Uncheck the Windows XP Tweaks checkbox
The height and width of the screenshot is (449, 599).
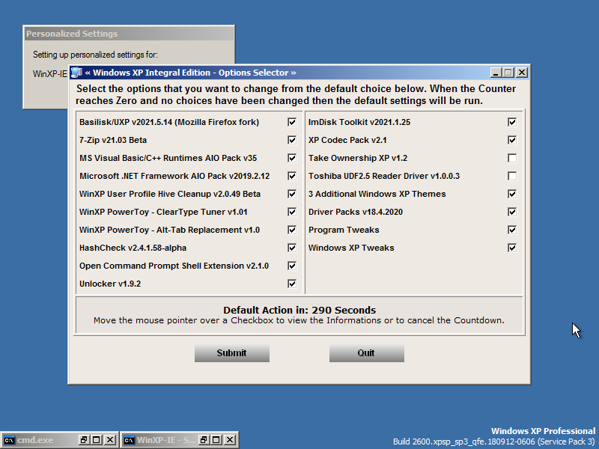click(x=512, y=248)
